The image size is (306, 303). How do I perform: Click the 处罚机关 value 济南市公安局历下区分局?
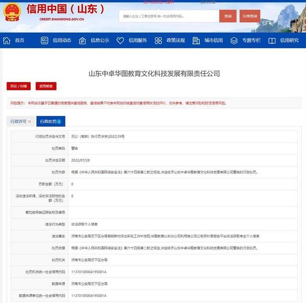click(x=89, y=260)
